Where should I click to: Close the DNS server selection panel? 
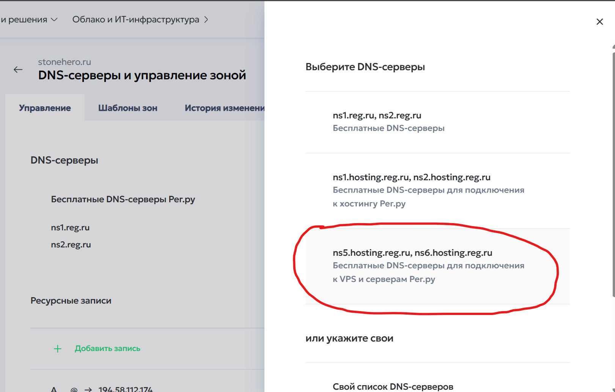[x=599, y=22]
